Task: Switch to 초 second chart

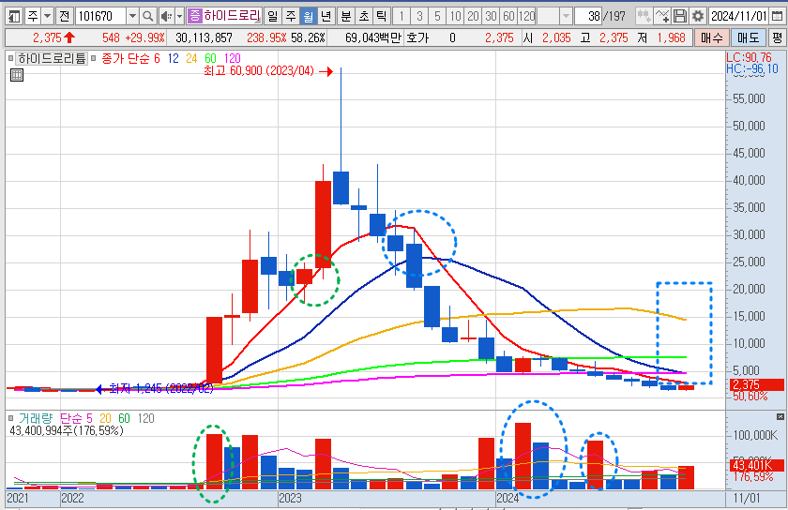Action: (x=364, y=16)
